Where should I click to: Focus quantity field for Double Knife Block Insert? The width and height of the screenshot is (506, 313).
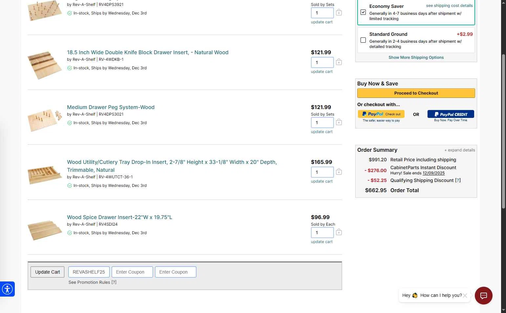coord(322,62)
